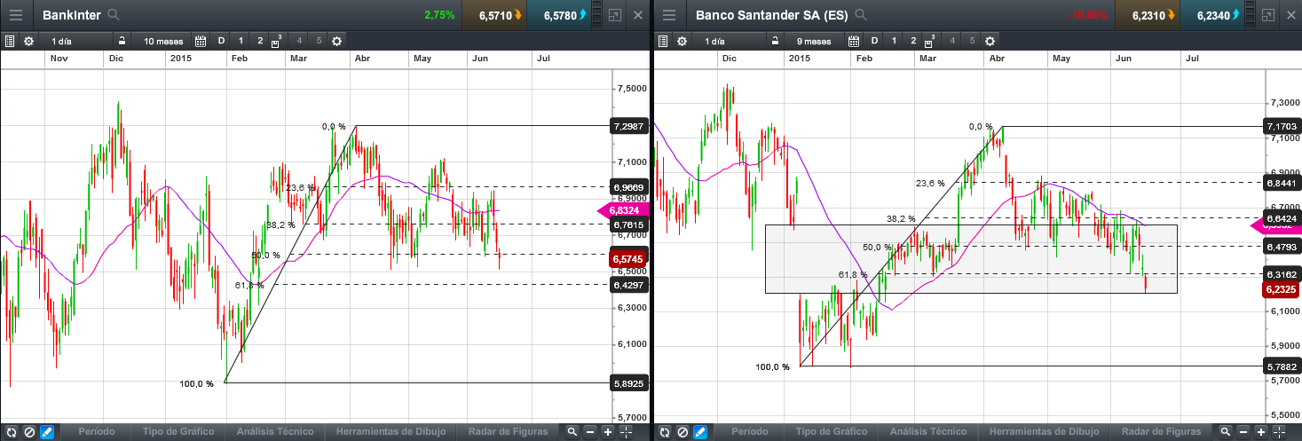Open Radar de Figuras in BankInter chart

pos(509,432)
